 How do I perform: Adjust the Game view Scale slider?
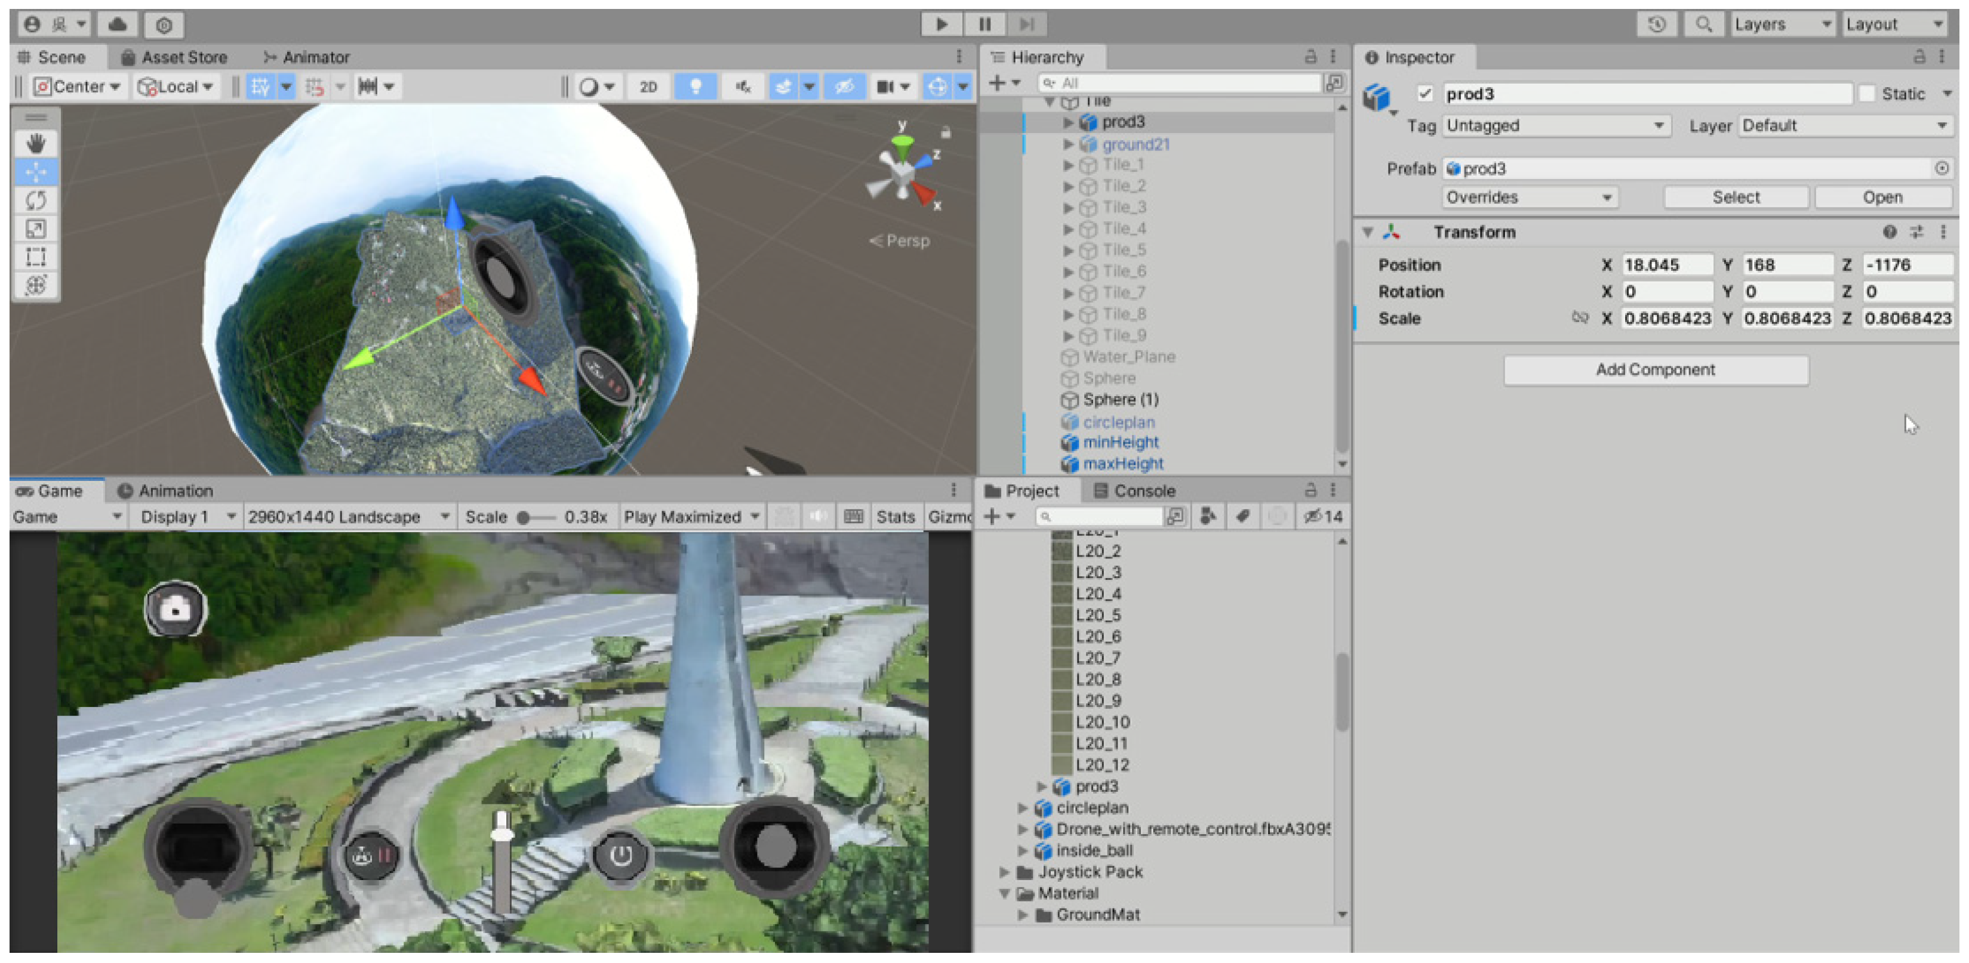524,518
